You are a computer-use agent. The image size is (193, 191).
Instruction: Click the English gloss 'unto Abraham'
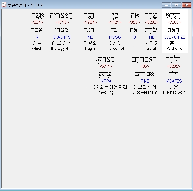point(145,92)
